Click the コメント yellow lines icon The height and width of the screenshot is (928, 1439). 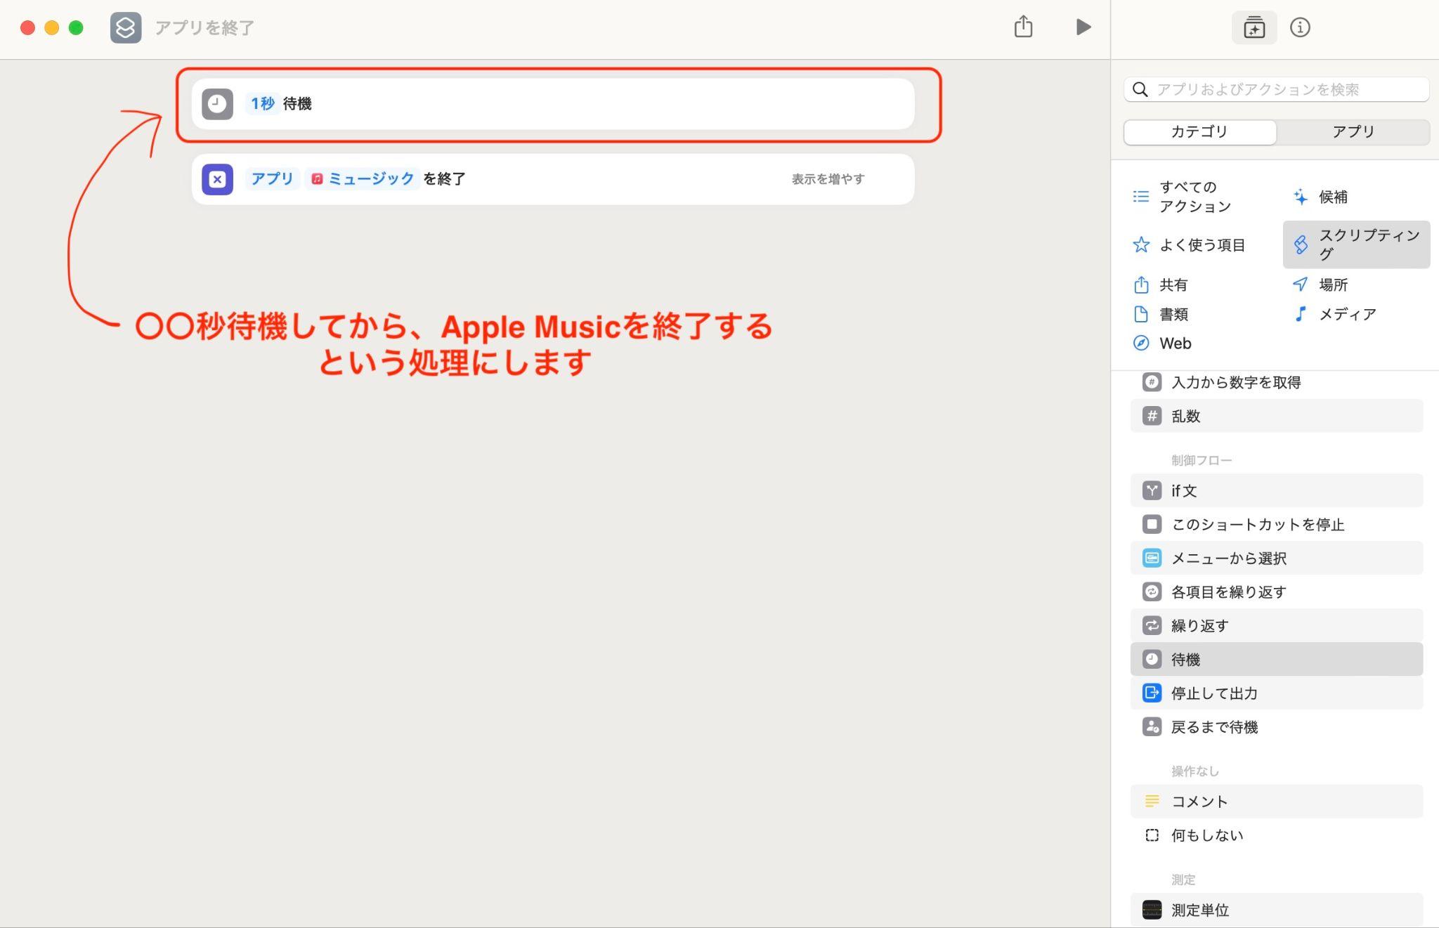click(1152, 801)
